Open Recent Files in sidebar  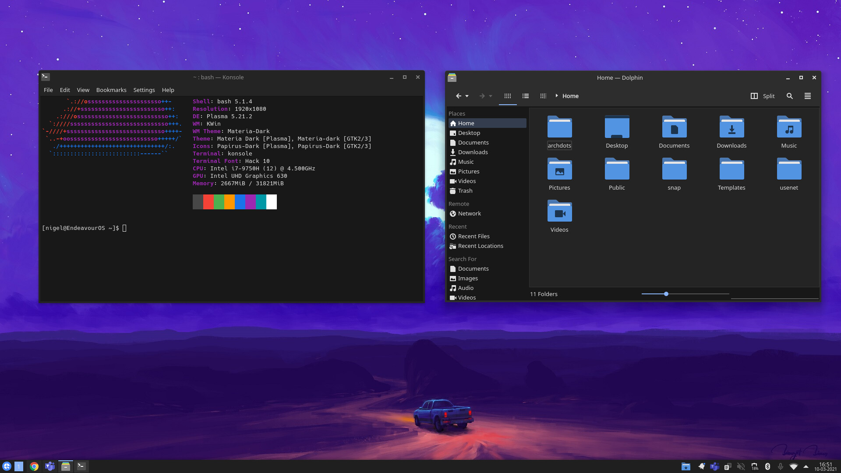(488, 236)
